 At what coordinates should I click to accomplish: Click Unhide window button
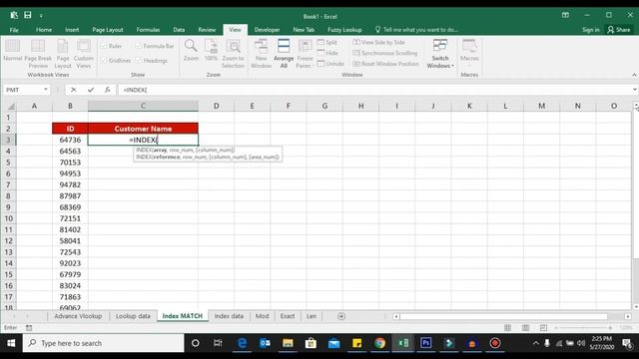330,64
